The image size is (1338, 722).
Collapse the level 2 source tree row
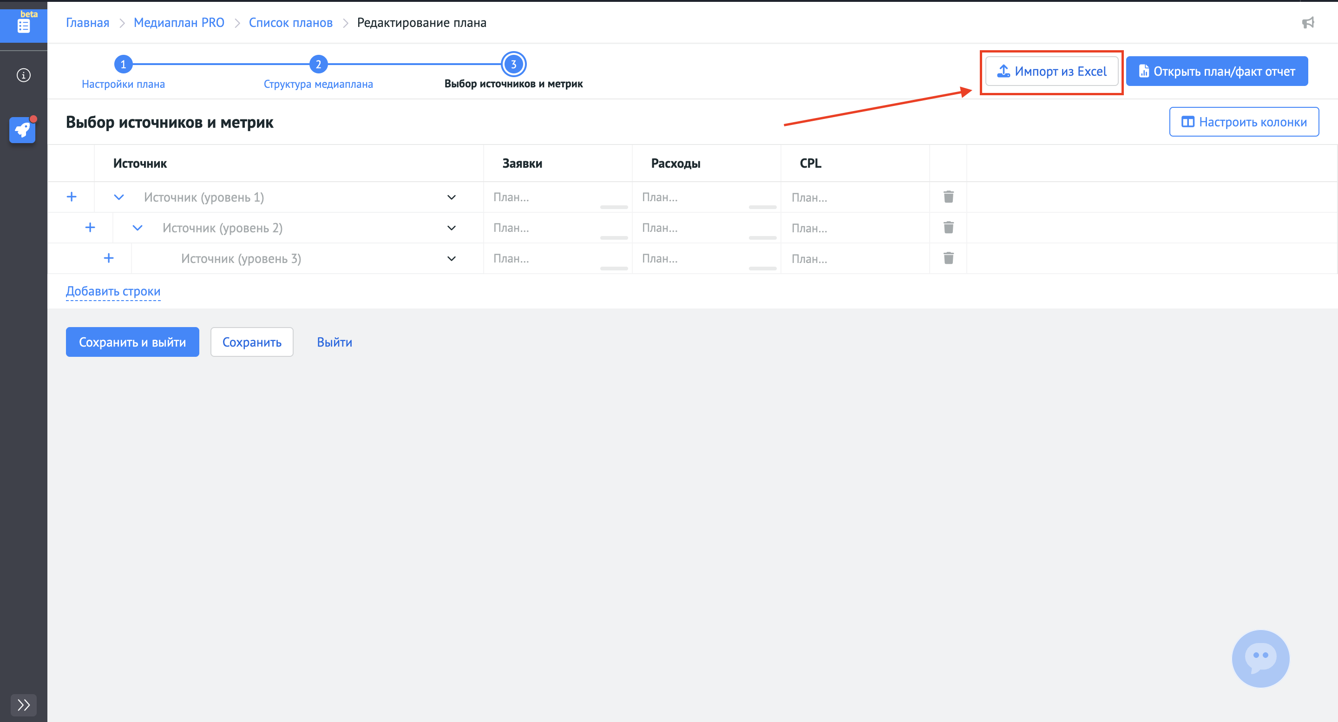[138, 228]
